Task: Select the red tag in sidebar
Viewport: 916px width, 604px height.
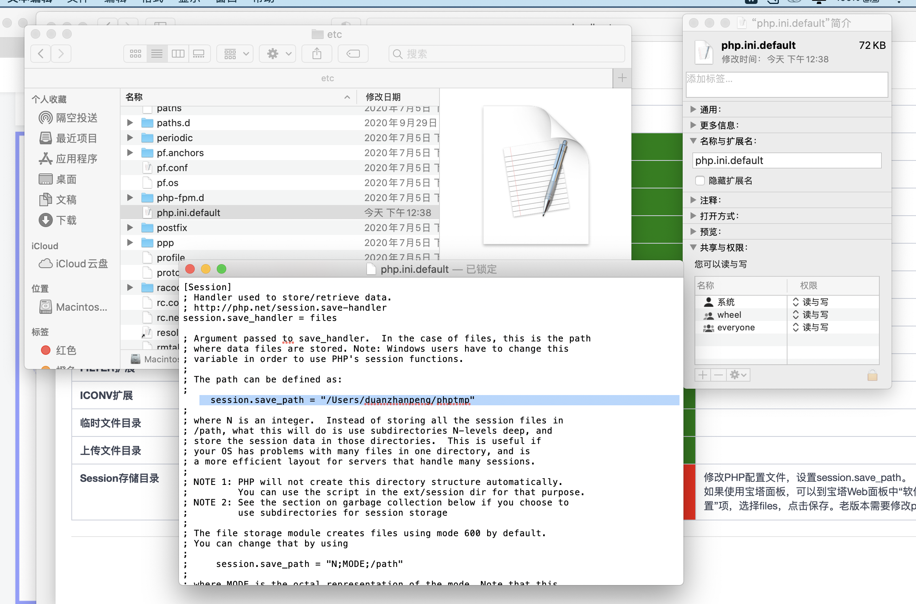Action: 59,350
